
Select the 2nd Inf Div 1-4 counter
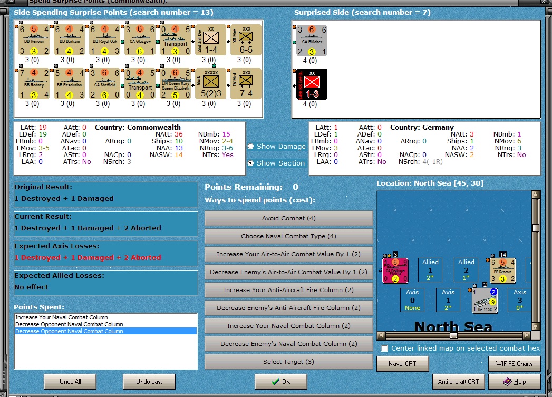coord(210,40)
